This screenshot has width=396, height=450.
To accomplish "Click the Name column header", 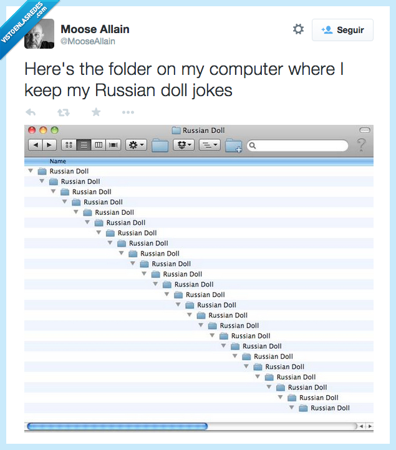I will pos(57,162).
